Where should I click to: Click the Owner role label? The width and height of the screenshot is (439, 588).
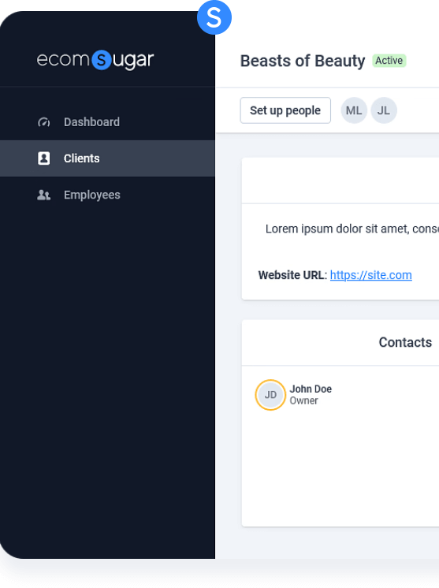pos(303,400)
